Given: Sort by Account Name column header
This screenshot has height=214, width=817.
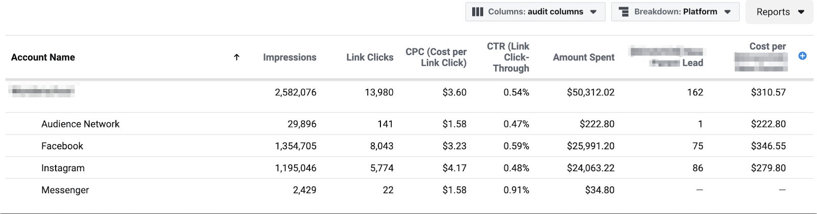Looking at the screenshot, I should coord(43,58).
